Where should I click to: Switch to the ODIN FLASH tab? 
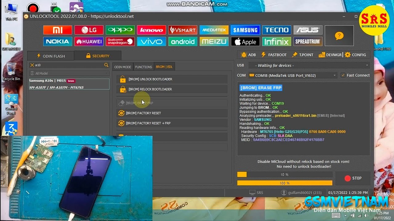[x=51, y=56]
